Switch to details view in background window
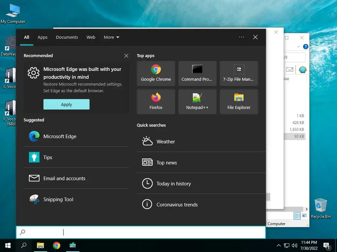This screenshot has width=337, height=252. pyautogui.click(x=298, y=216)
